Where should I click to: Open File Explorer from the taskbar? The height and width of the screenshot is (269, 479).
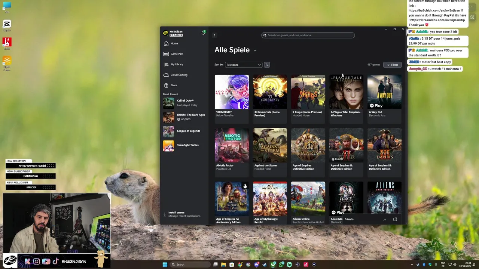pos(223,265)
